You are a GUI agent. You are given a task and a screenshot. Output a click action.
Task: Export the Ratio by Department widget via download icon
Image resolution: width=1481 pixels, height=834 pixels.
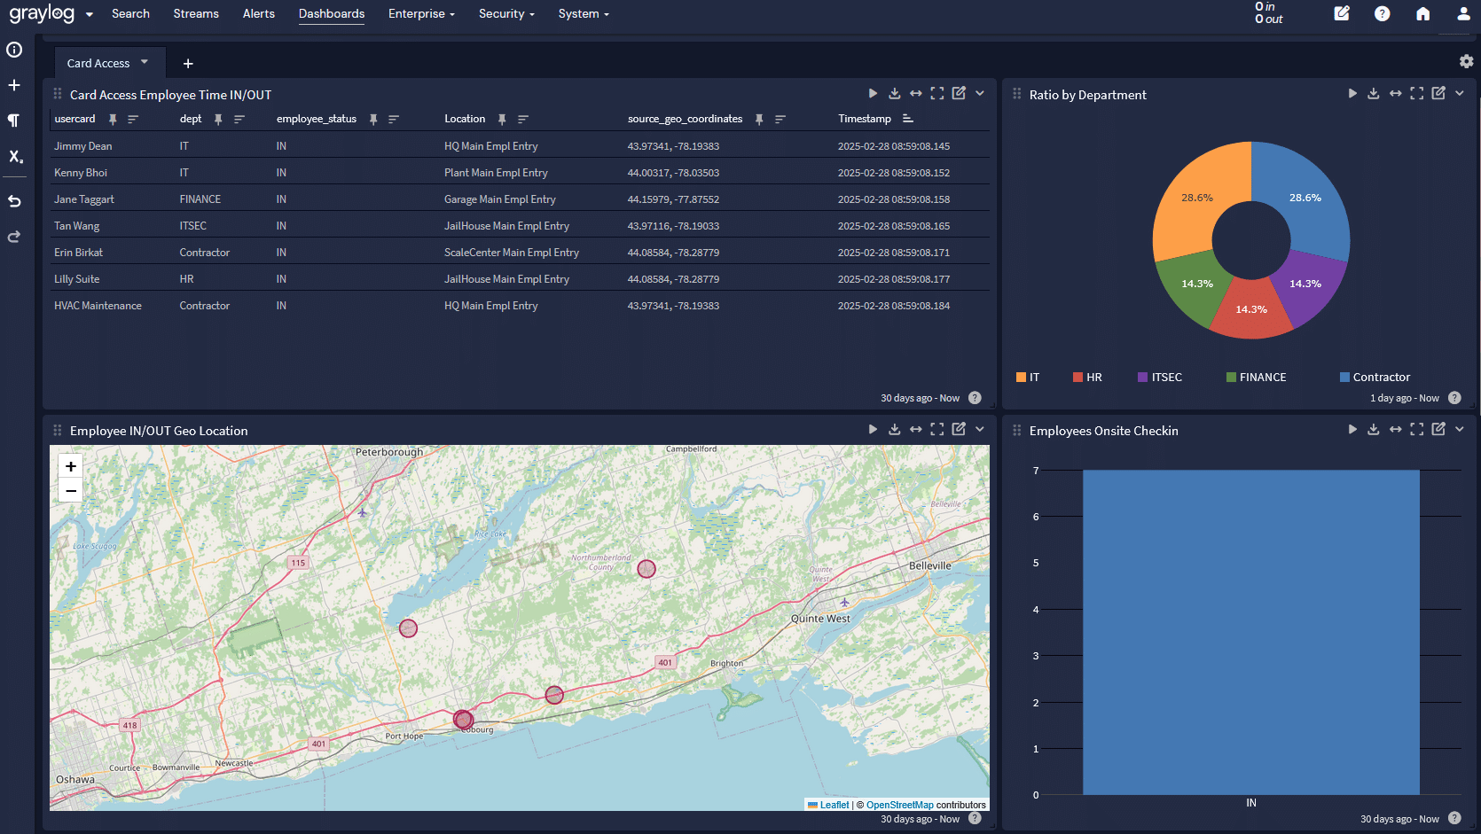coord(1373,92)
